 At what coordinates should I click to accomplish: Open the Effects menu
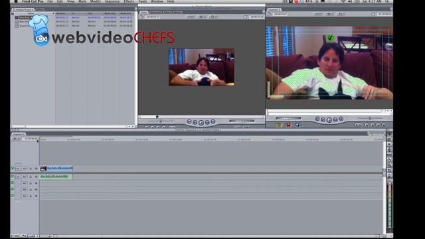[129, 1]
